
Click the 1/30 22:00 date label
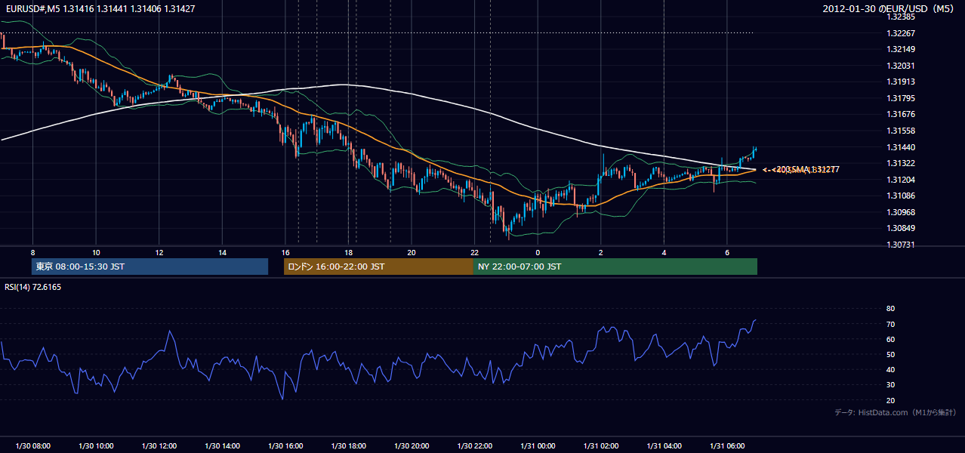[x=474, y=446]
